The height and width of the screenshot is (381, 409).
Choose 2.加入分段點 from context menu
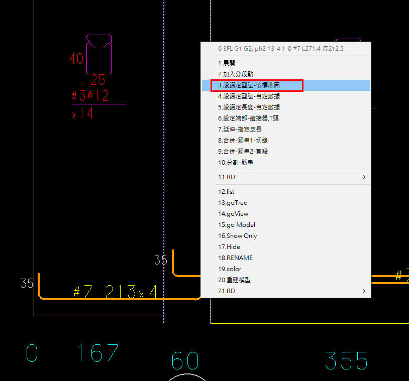pyautogui.click(x=285, y=74)
